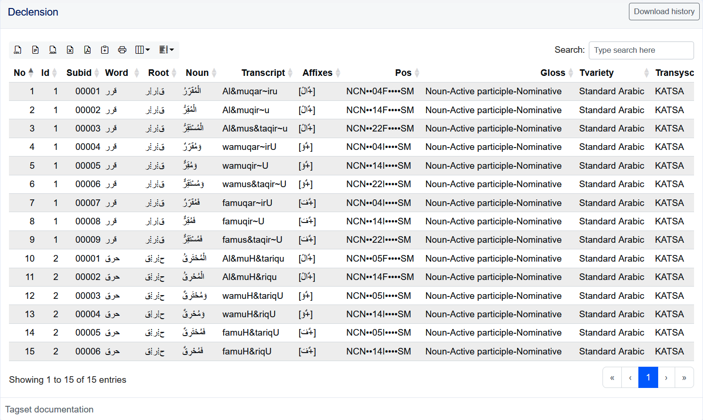703x420 pixels.
Task: Click the sort arrows beside the Subid header
Action: (97, 73)
